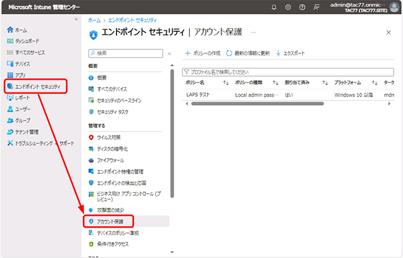Click the アプリ apps grid icon
Image resolution: width=403 pixels, height=258 pixels.
10,75
